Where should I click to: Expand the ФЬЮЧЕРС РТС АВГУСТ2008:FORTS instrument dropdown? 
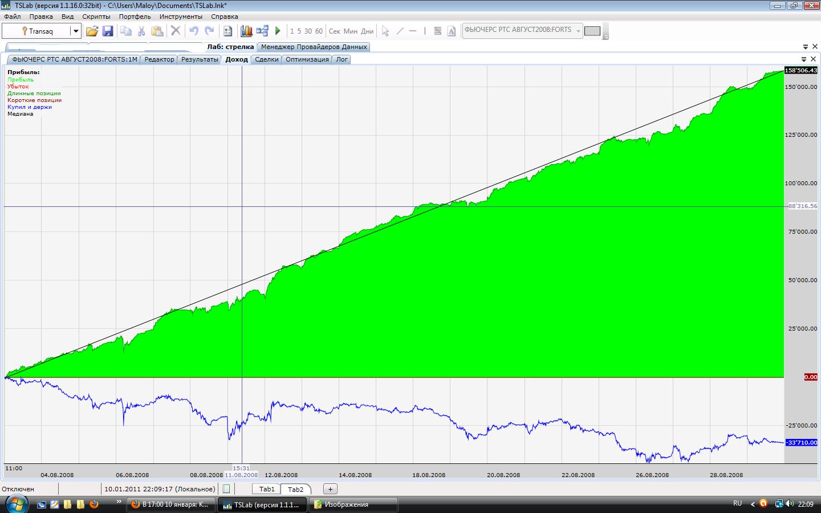point(578,31)
